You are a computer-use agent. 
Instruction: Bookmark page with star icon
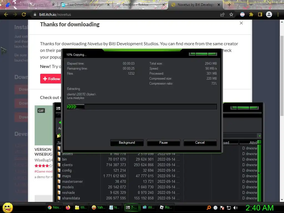pos(231,14)
